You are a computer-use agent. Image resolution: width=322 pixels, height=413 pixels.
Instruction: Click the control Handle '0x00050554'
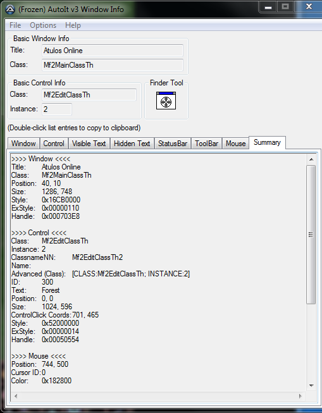pyautogui.click(x=60, y=340)
